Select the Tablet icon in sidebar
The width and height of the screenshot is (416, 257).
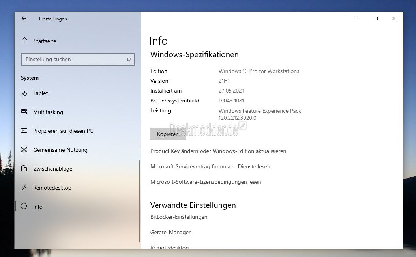(x=24, y=93)
